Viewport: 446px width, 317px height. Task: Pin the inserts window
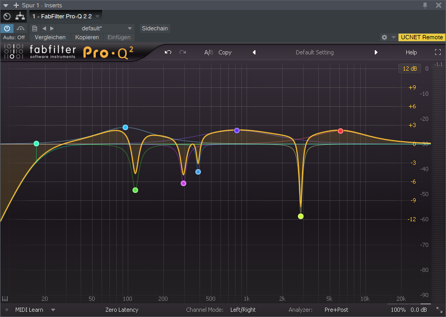(x=425, y=5)
